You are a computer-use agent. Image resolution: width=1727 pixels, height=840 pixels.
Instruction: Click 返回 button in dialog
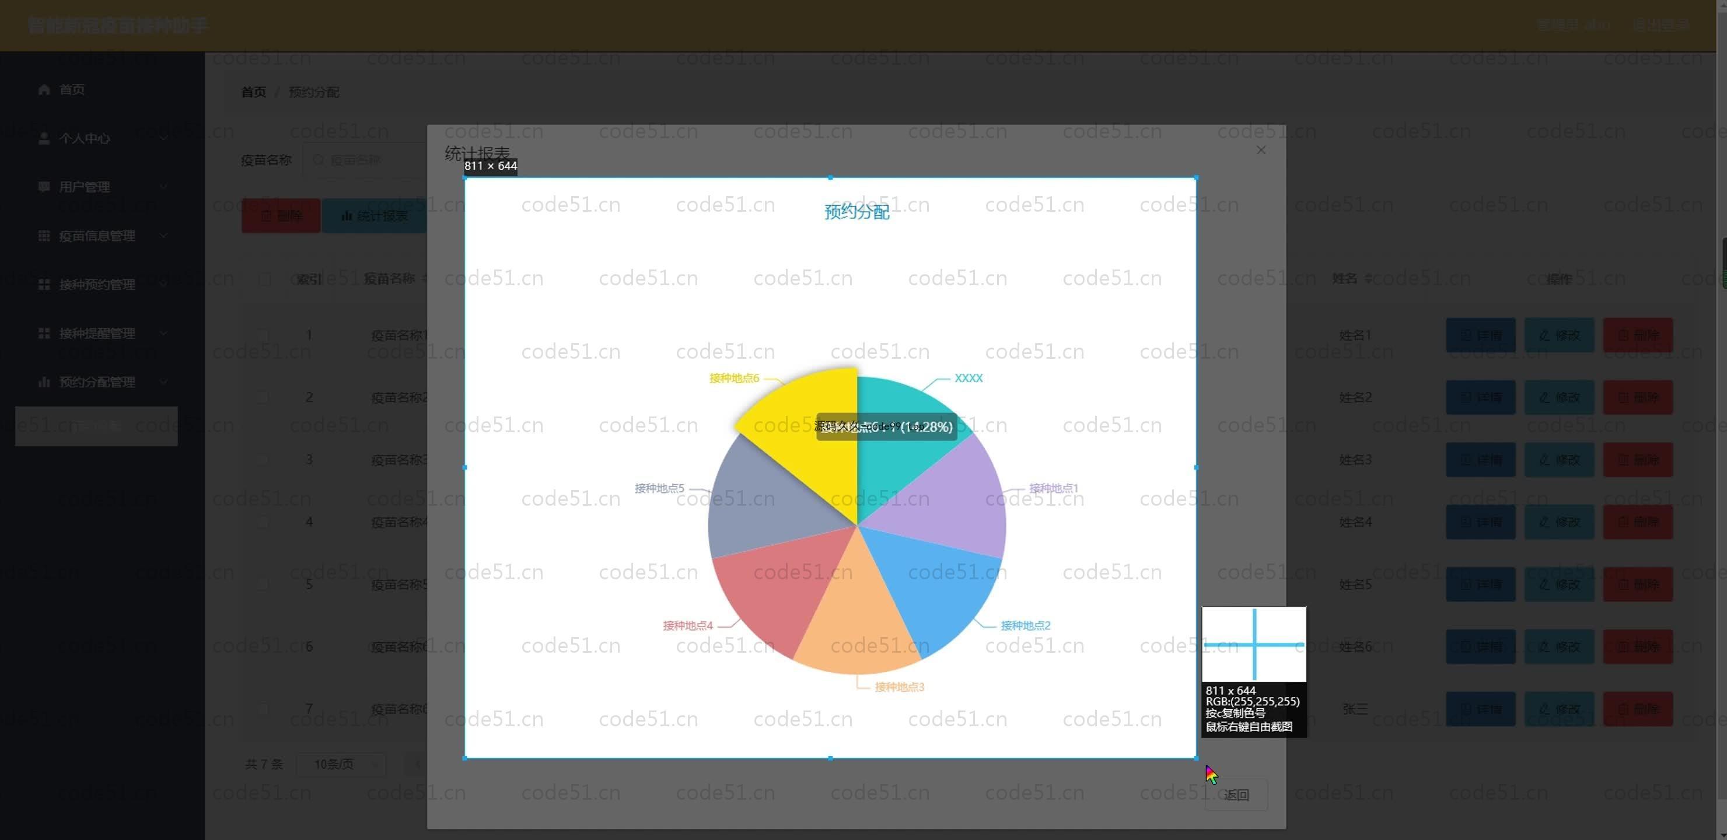pos(1236,795)
